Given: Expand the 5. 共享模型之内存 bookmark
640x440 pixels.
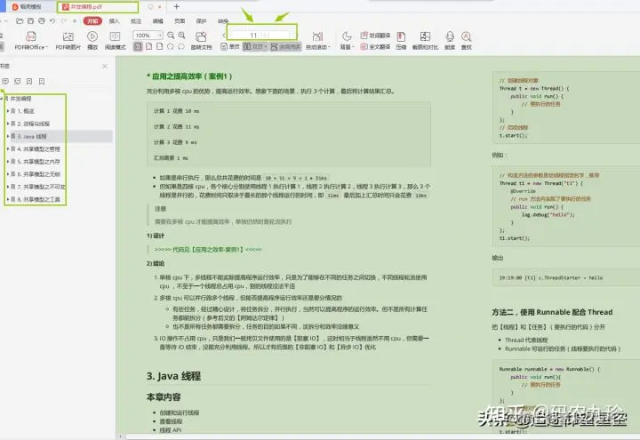Looking at the screenshot, I should point(8,162).
